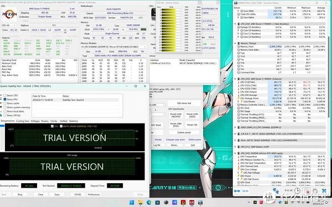
Task: Switch to the Cooling Fans tab
Action: (23, 121)
